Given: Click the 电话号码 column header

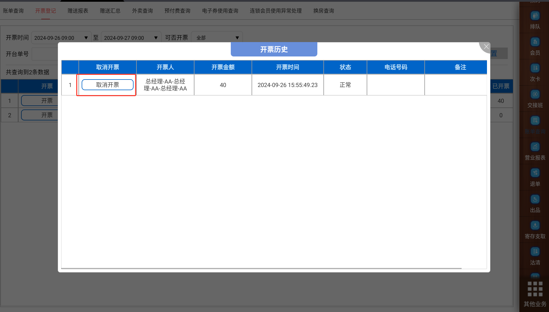Looking at the screenshot, I should tap(396, 67).
